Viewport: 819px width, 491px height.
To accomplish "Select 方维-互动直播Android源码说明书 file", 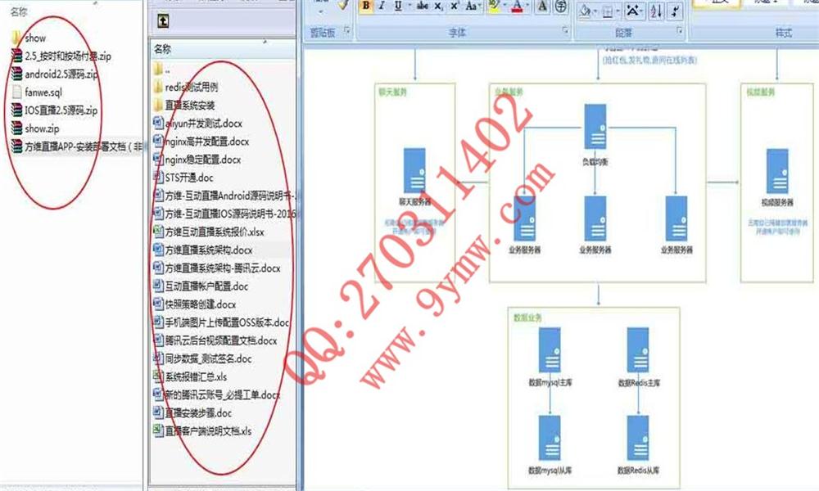I will pos(224,196).
